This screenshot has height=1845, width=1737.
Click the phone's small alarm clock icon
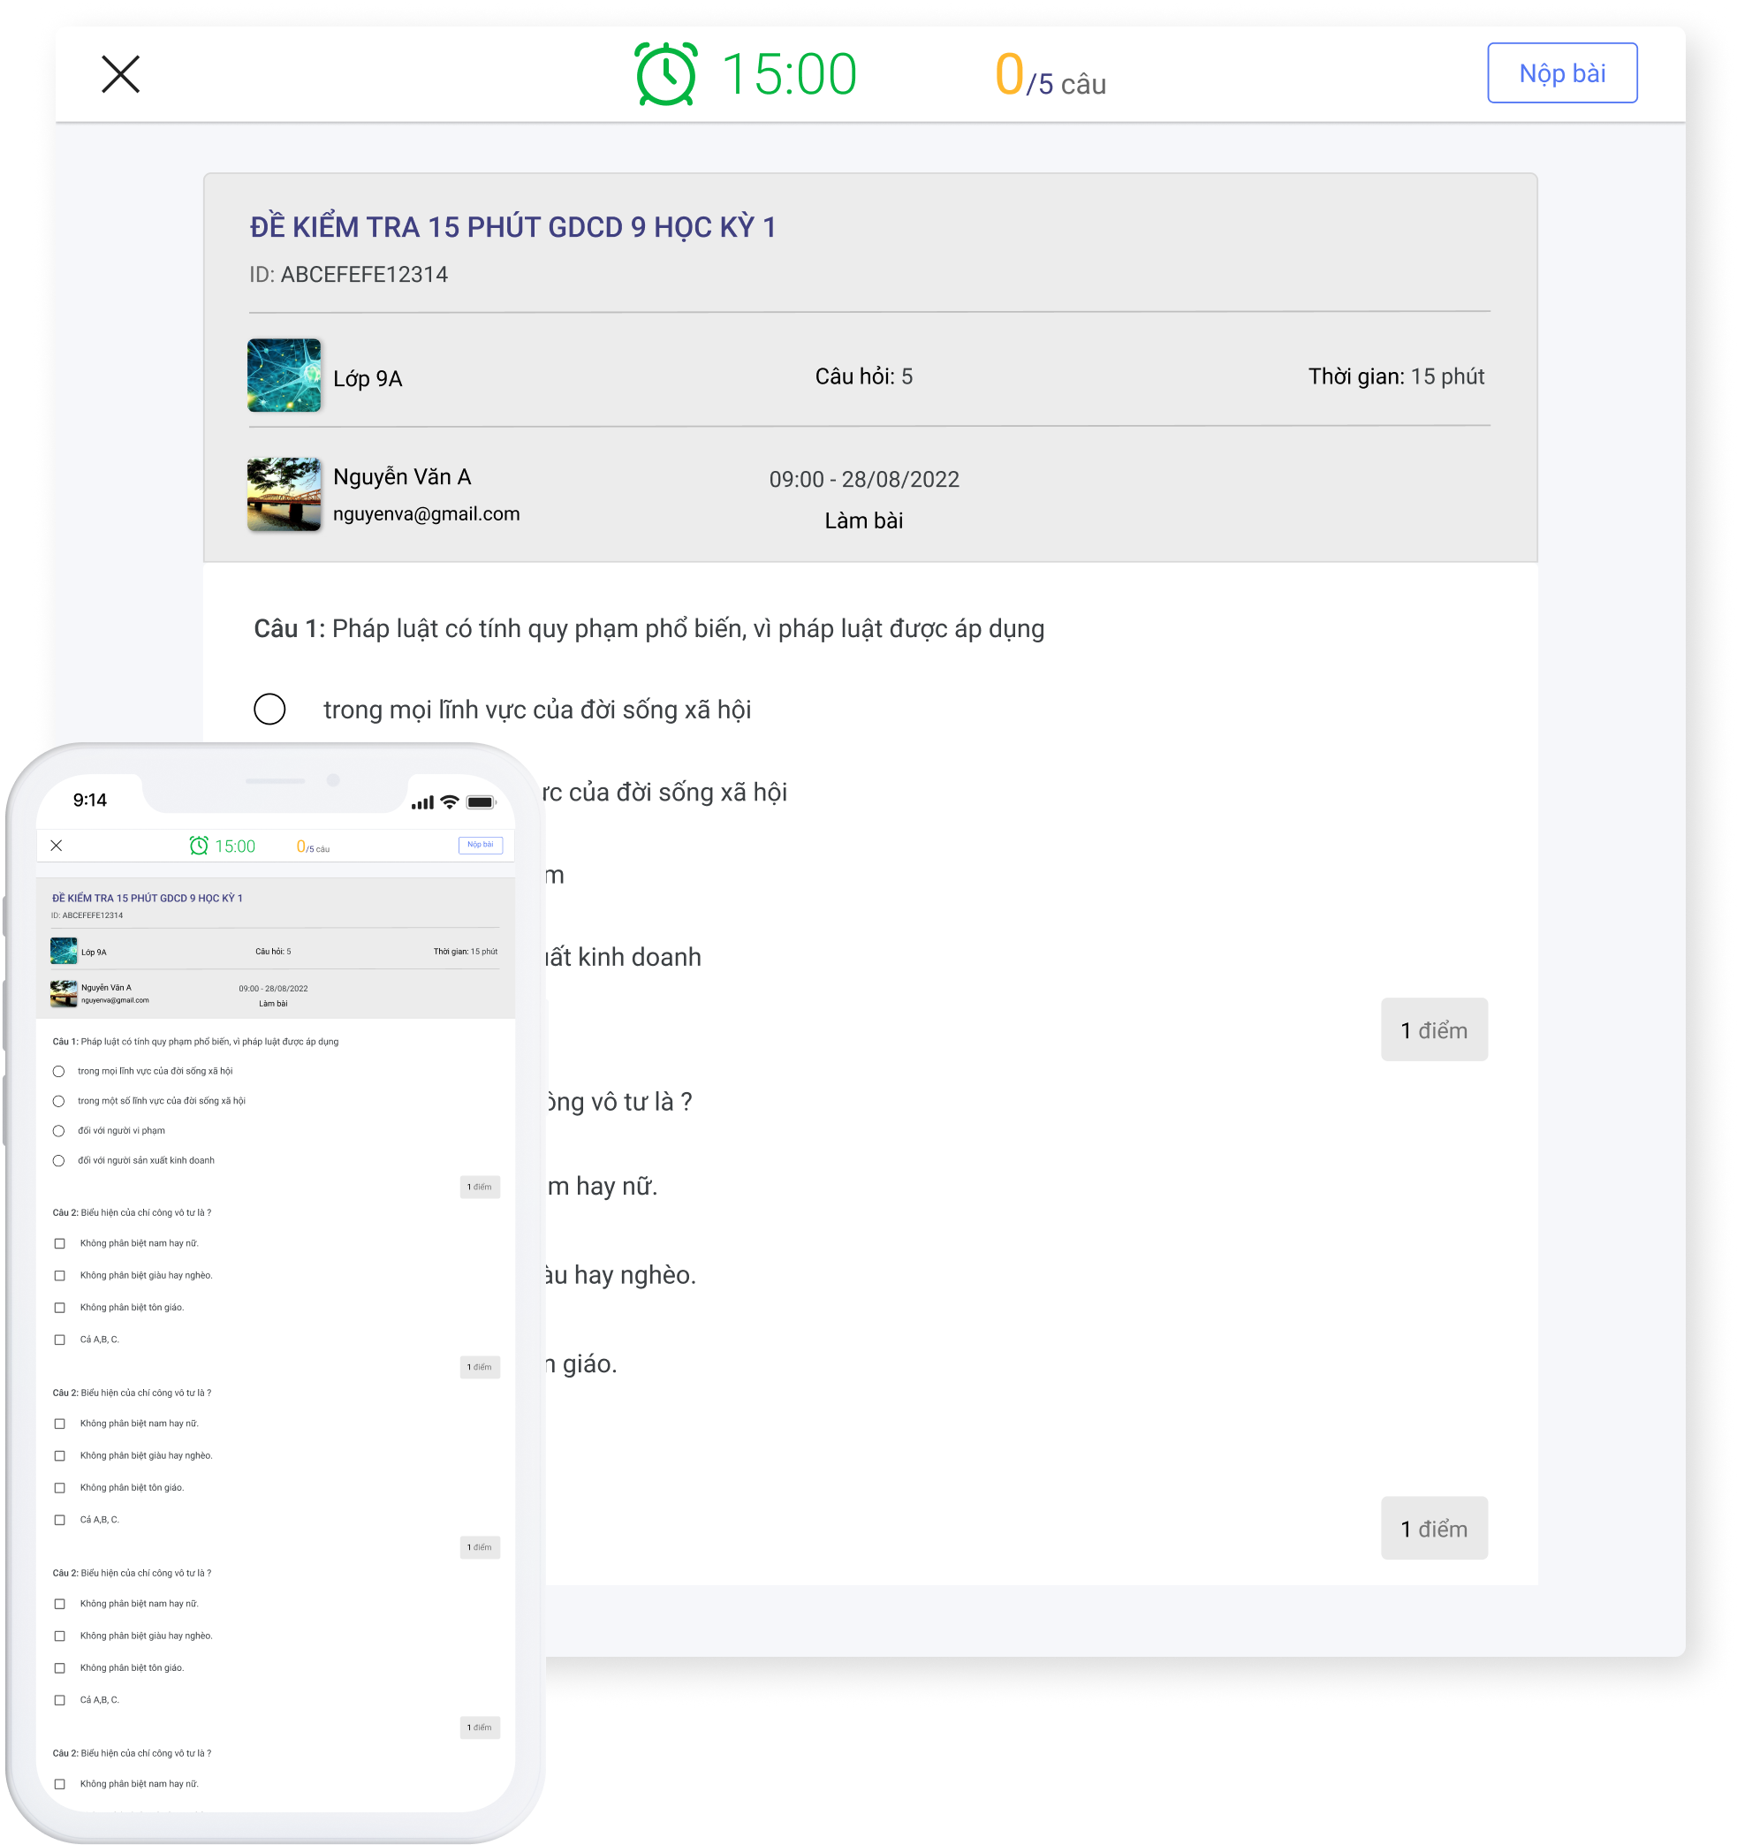(x=199, y=846)
